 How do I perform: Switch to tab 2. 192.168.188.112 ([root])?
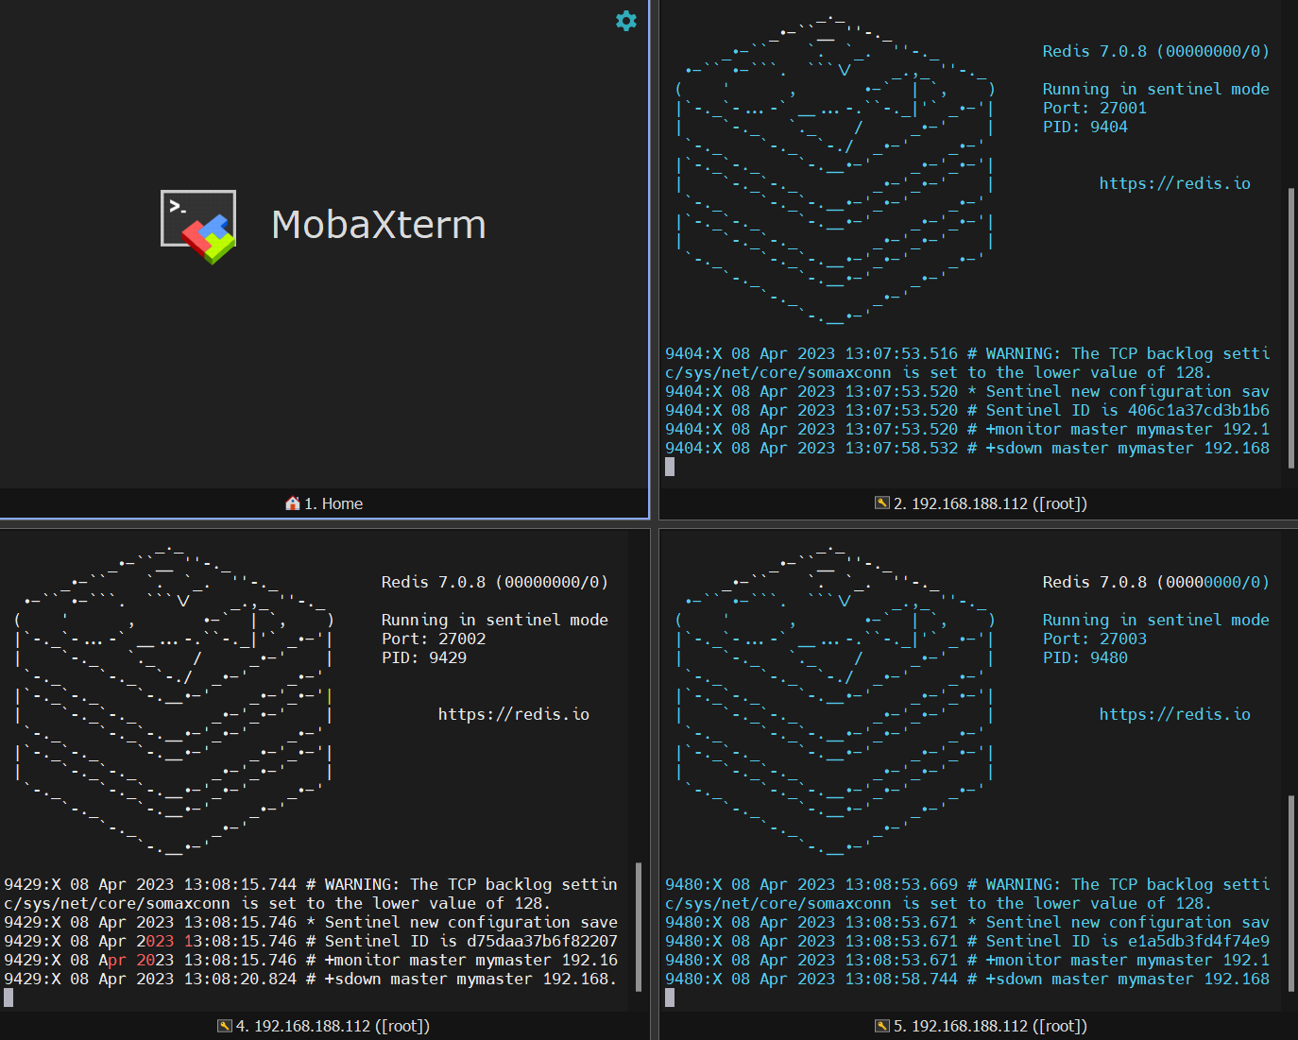click(x=981, y=503)
